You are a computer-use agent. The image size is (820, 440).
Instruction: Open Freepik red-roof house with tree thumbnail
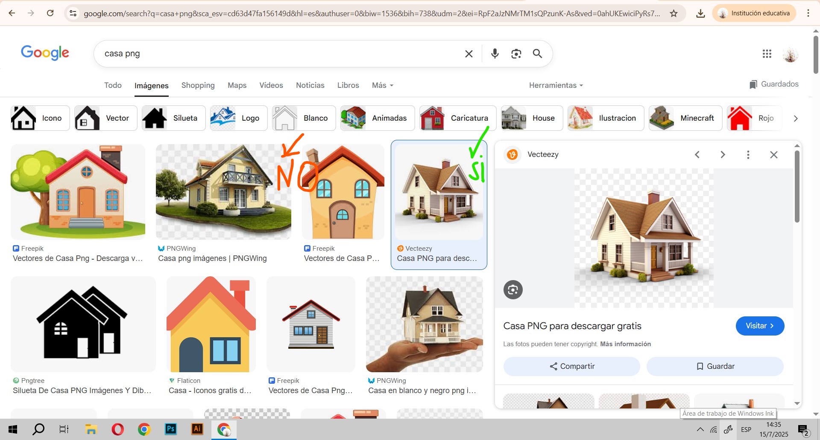click(78, 192)
